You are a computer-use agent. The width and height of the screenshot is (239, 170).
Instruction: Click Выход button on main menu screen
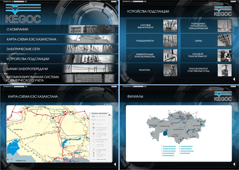tap(114, 1)
